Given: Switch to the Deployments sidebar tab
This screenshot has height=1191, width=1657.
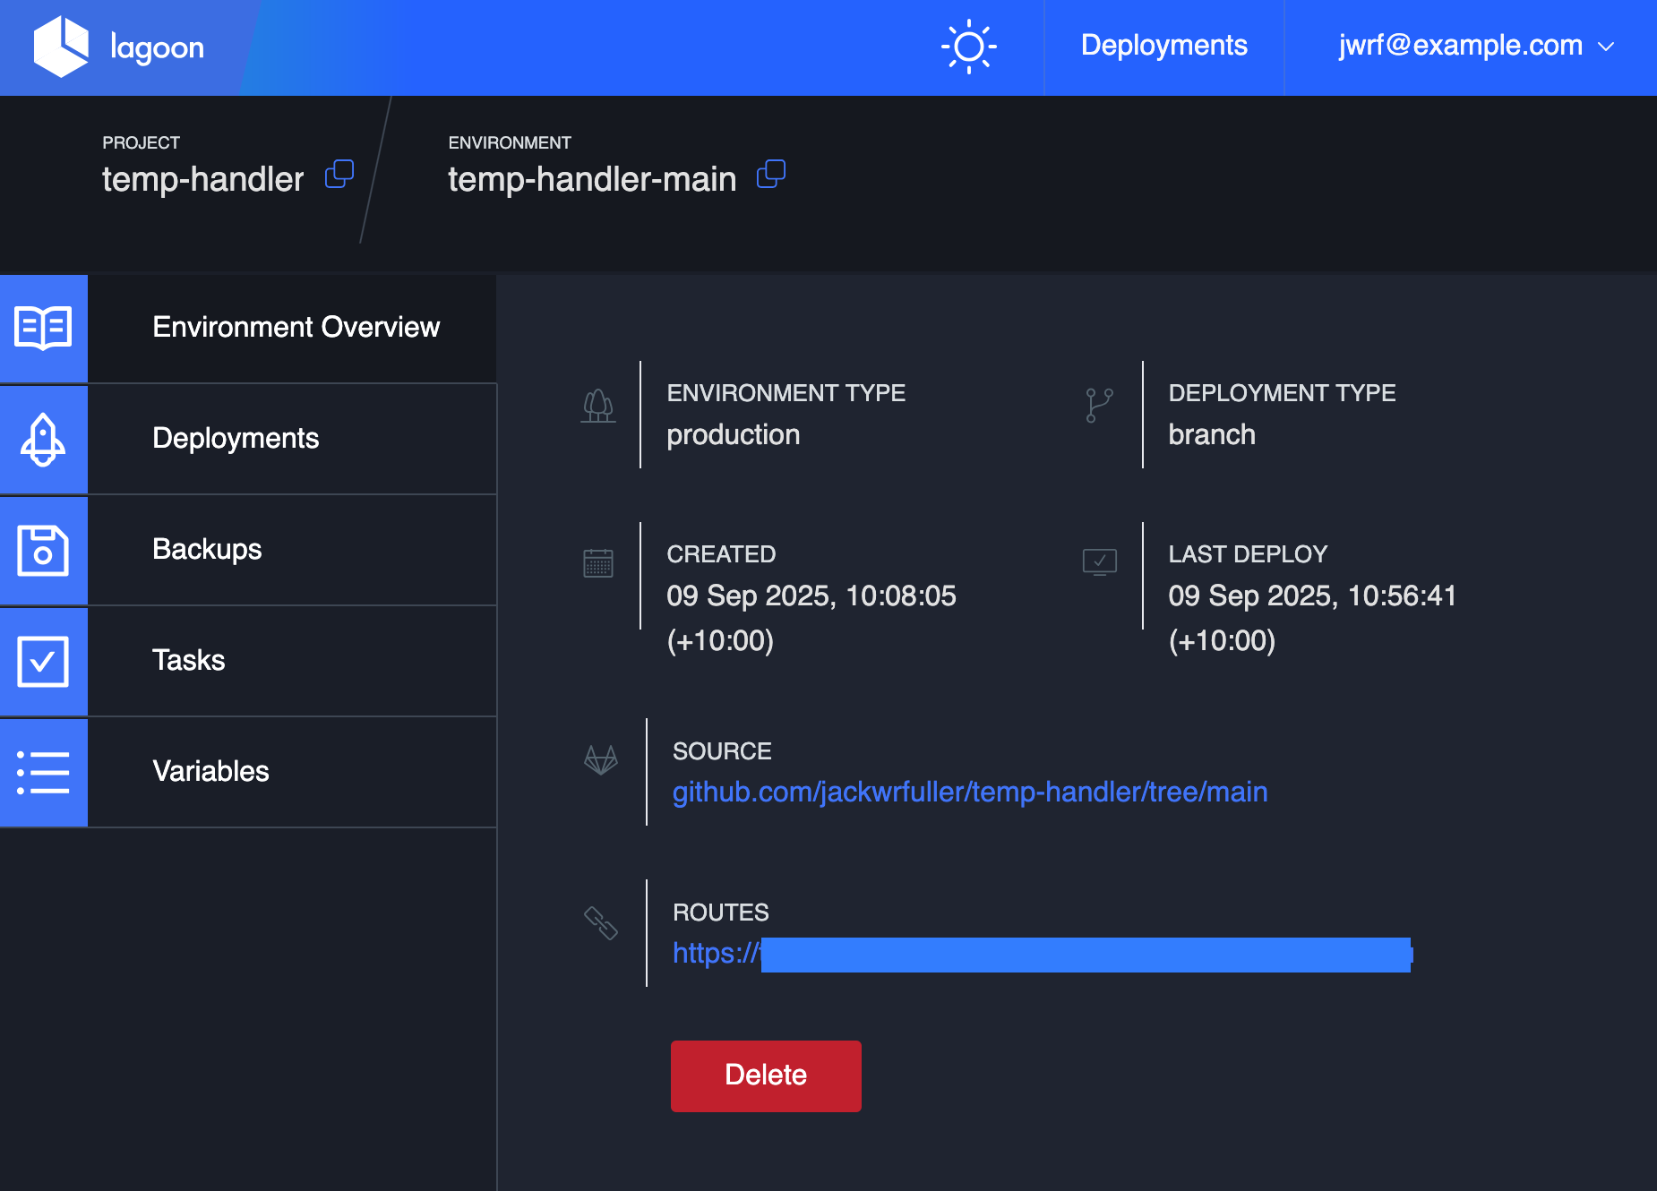Looking at the screenshot, I should click(236, 439).
